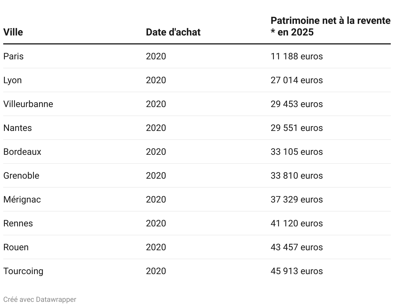Click the 27 014 euros value
Screen dimensions: 394x307
pyautogui.click(x=297, y=80)
